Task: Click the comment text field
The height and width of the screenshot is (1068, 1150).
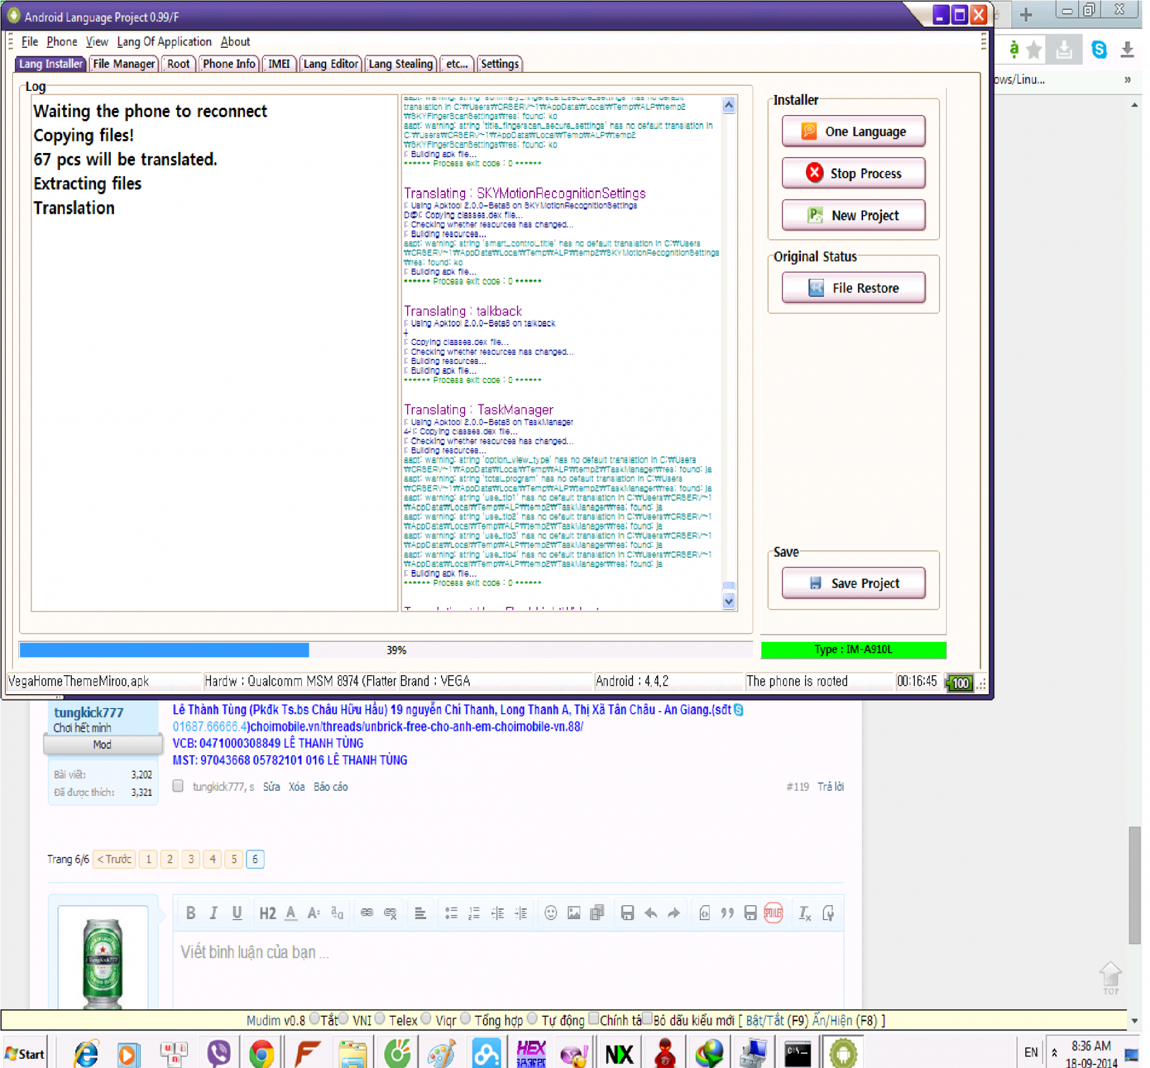Action: [x=508, y=971]
